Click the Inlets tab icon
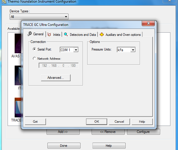Viewport: 178px width, 150px height. (x=49, y=34)
